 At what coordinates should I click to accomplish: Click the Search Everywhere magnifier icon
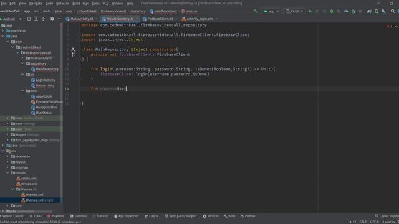[x=393, y=11]
